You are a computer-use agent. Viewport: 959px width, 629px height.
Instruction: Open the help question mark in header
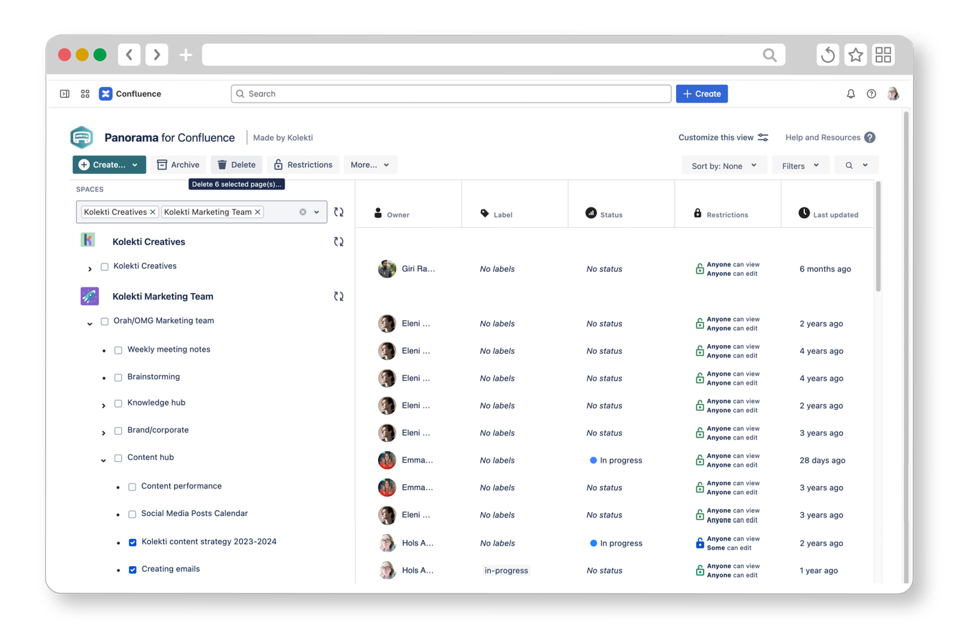pos(871,94)
